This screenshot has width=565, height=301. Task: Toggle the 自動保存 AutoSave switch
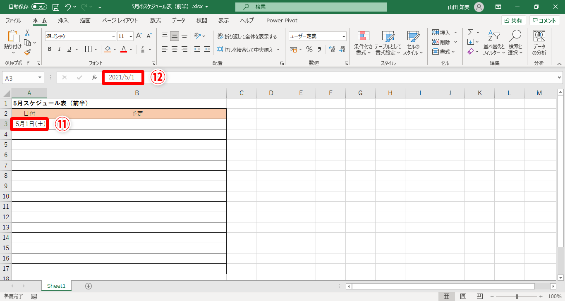tap(39, 7)
